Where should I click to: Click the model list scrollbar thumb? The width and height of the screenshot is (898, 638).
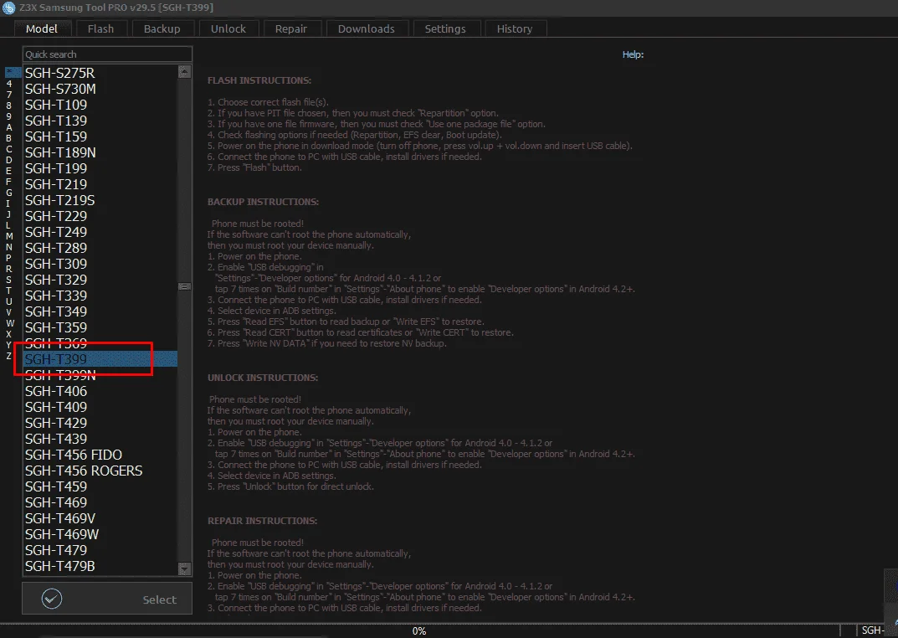click(184, 286)
